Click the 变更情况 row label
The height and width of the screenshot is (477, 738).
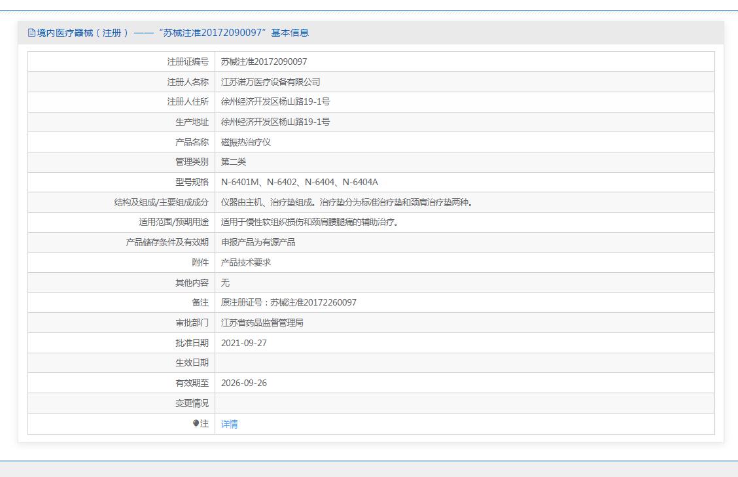click(192, 404)
